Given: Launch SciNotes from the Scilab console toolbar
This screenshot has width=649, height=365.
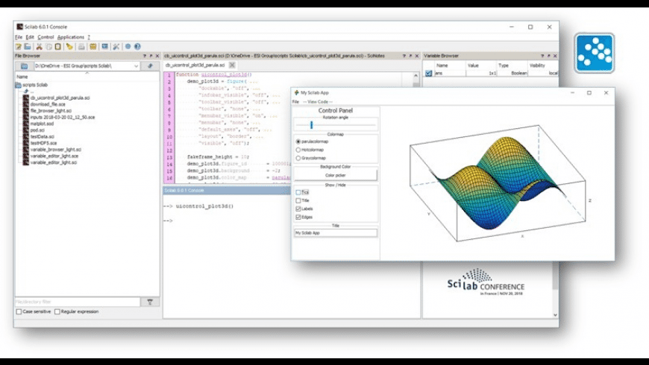Looking at the screenshot, I should coord(19,47).
